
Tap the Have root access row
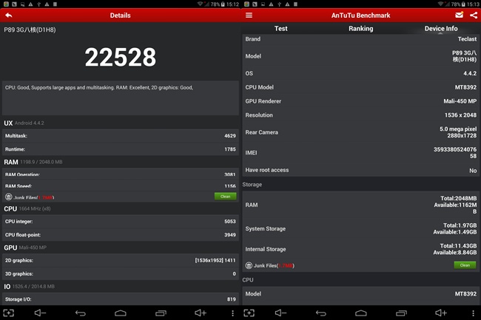click(361, 170)
